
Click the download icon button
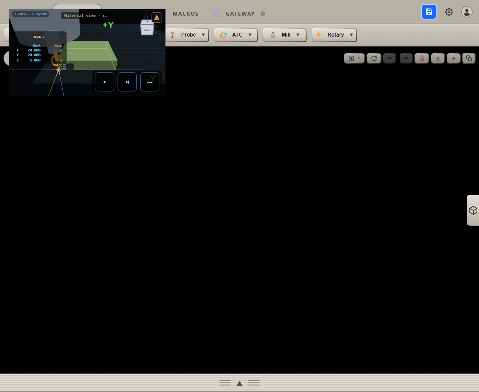click(x=438, y=58)
